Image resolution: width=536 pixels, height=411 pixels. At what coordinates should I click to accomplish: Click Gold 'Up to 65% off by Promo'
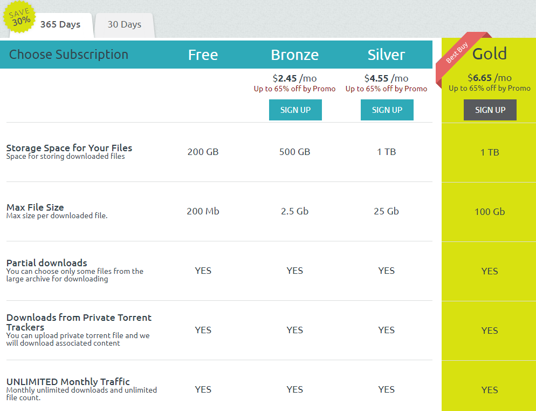click(490, 88)
